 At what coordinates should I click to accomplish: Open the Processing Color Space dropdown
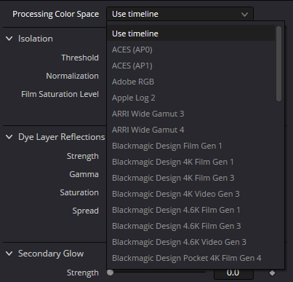(x=180, y=14)
